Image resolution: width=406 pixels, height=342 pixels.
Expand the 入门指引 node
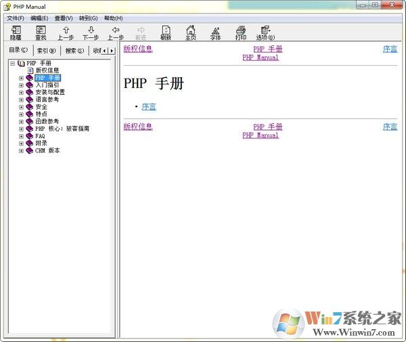[x=21, y=85]
